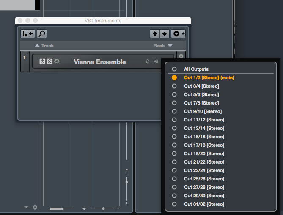The width and height of the screenshot is (283, 215).
Task: Choose Out 29/30 [Stereo] menu entry
Action: [221, 196]
